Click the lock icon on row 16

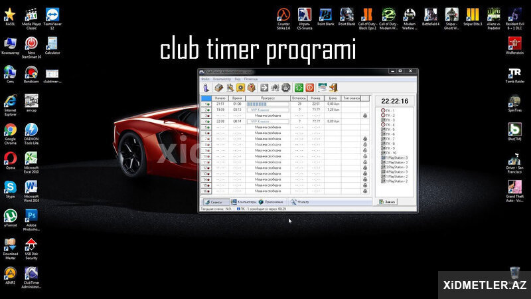[365, 191]
